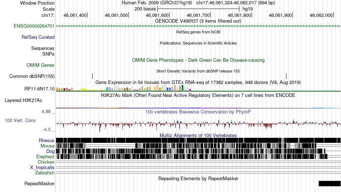Click the Short Genetic Variants from dbSNP title

click(x=198, y=71)
